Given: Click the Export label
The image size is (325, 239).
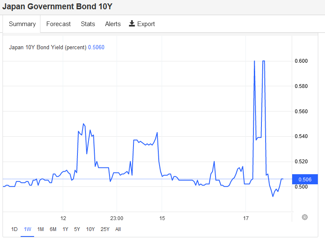Looking at the screenshot, I should coord(146,24).
